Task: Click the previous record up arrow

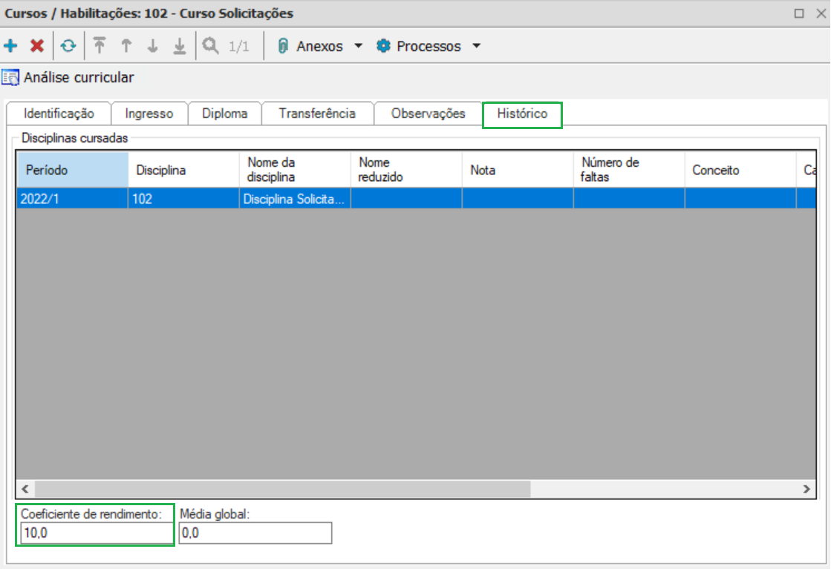Action: [x=126, y=46]
